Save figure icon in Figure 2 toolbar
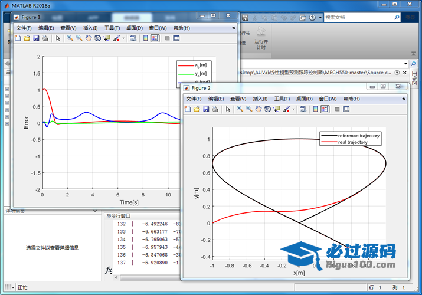The width and height of the screenshot is (422, 295). coord(206,109)
